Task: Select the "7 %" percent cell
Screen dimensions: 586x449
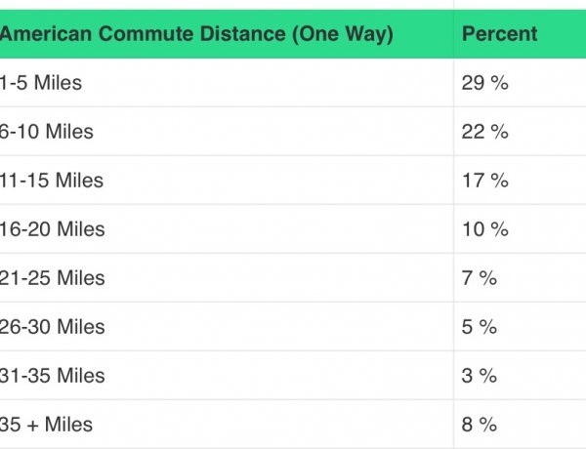Action: pos(479,278)
